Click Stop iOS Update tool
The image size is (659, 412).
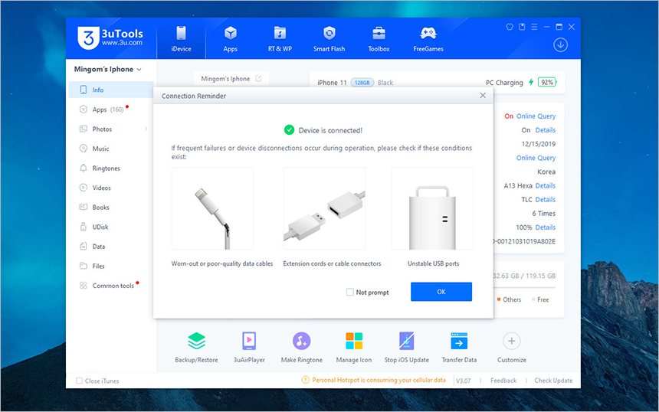click(406, 348)
